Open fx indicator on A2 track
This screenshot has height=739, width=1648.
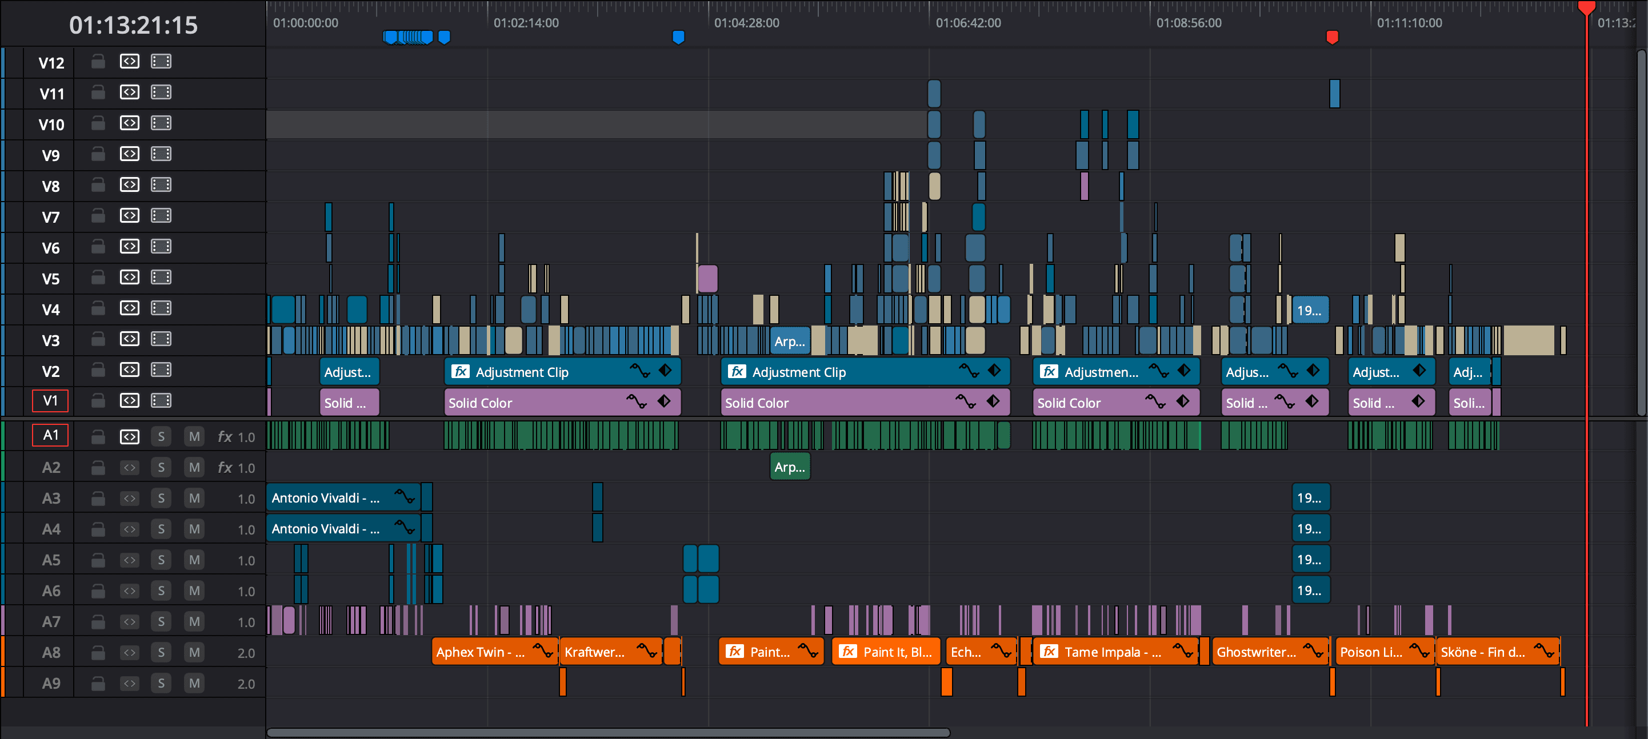tap(225, 467)
